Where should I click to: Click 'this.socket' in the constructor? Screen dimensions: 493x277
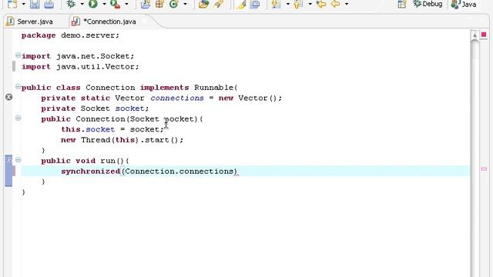pos(88,129)
